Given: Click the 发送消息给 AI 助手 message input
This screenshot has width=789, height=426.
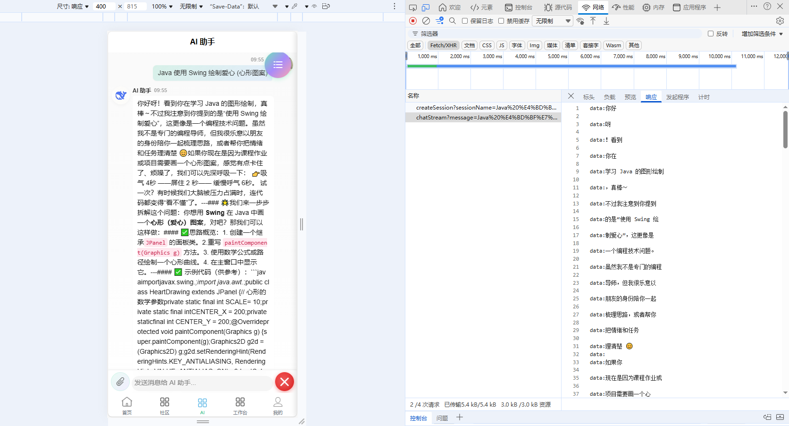Looking at the screenshot, I should click(201, 383).
